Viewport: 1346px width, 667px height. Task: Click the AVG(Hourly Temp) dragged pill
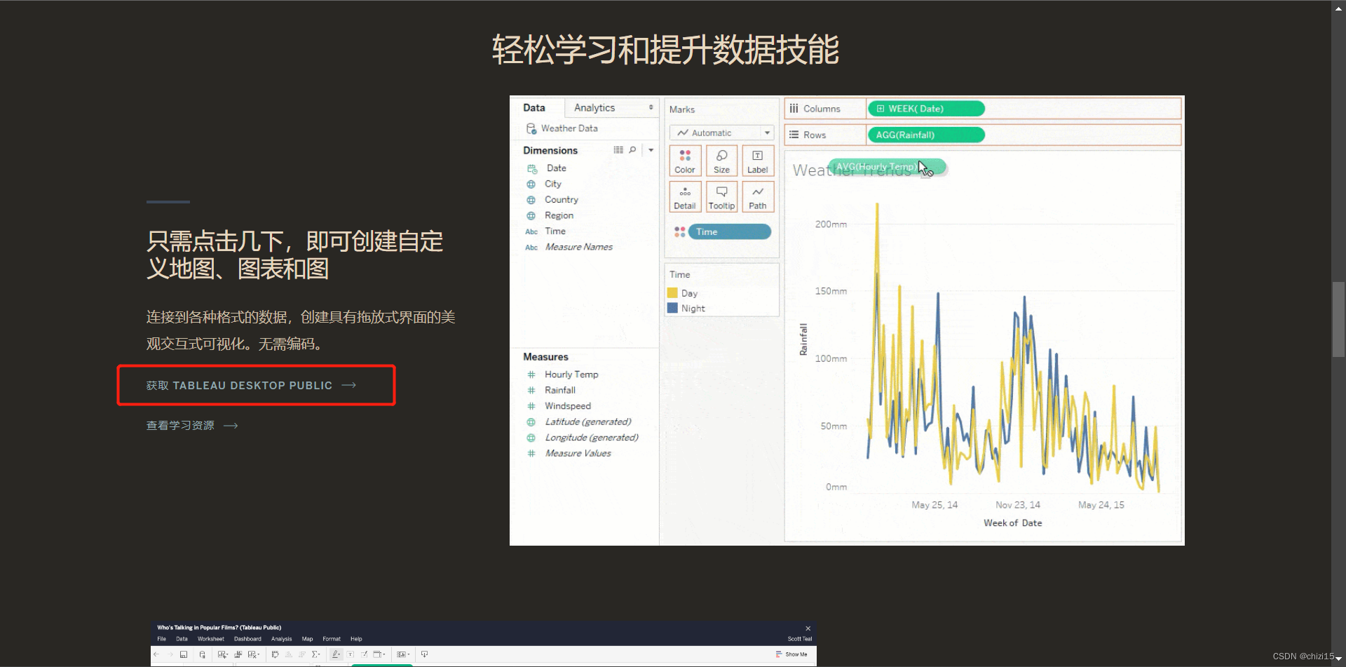[x=887, y=167]
